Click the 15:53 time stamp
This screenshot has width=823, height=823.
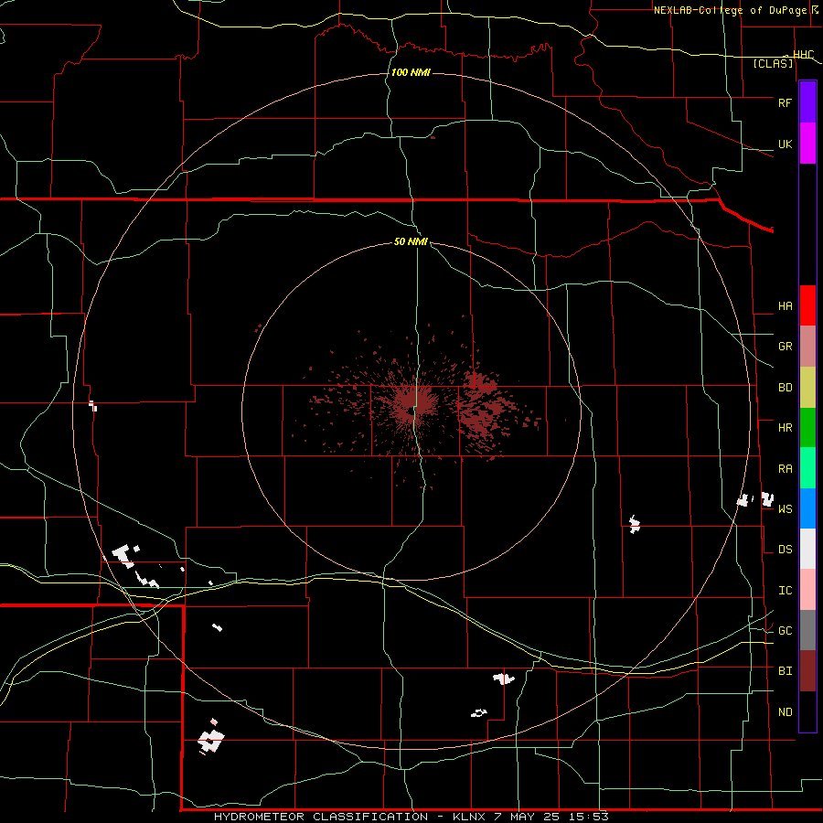coord(587,817)
